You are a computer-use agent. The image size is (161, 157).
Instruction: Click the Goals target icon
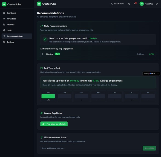coord(4,30)
